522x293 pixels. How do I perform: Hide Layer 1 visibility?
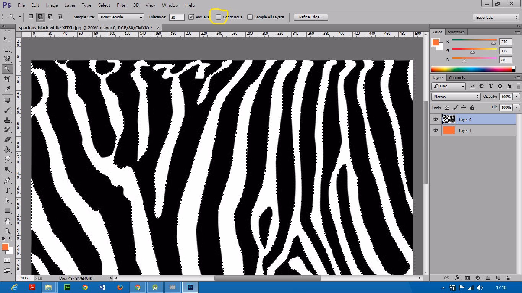tap(435, 130)
